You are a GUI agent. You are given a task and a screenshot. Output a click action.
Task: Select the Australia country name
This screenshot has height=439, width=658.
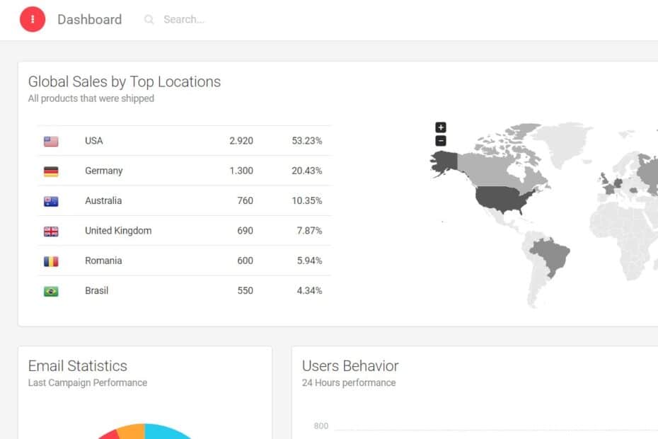point(103,201)
